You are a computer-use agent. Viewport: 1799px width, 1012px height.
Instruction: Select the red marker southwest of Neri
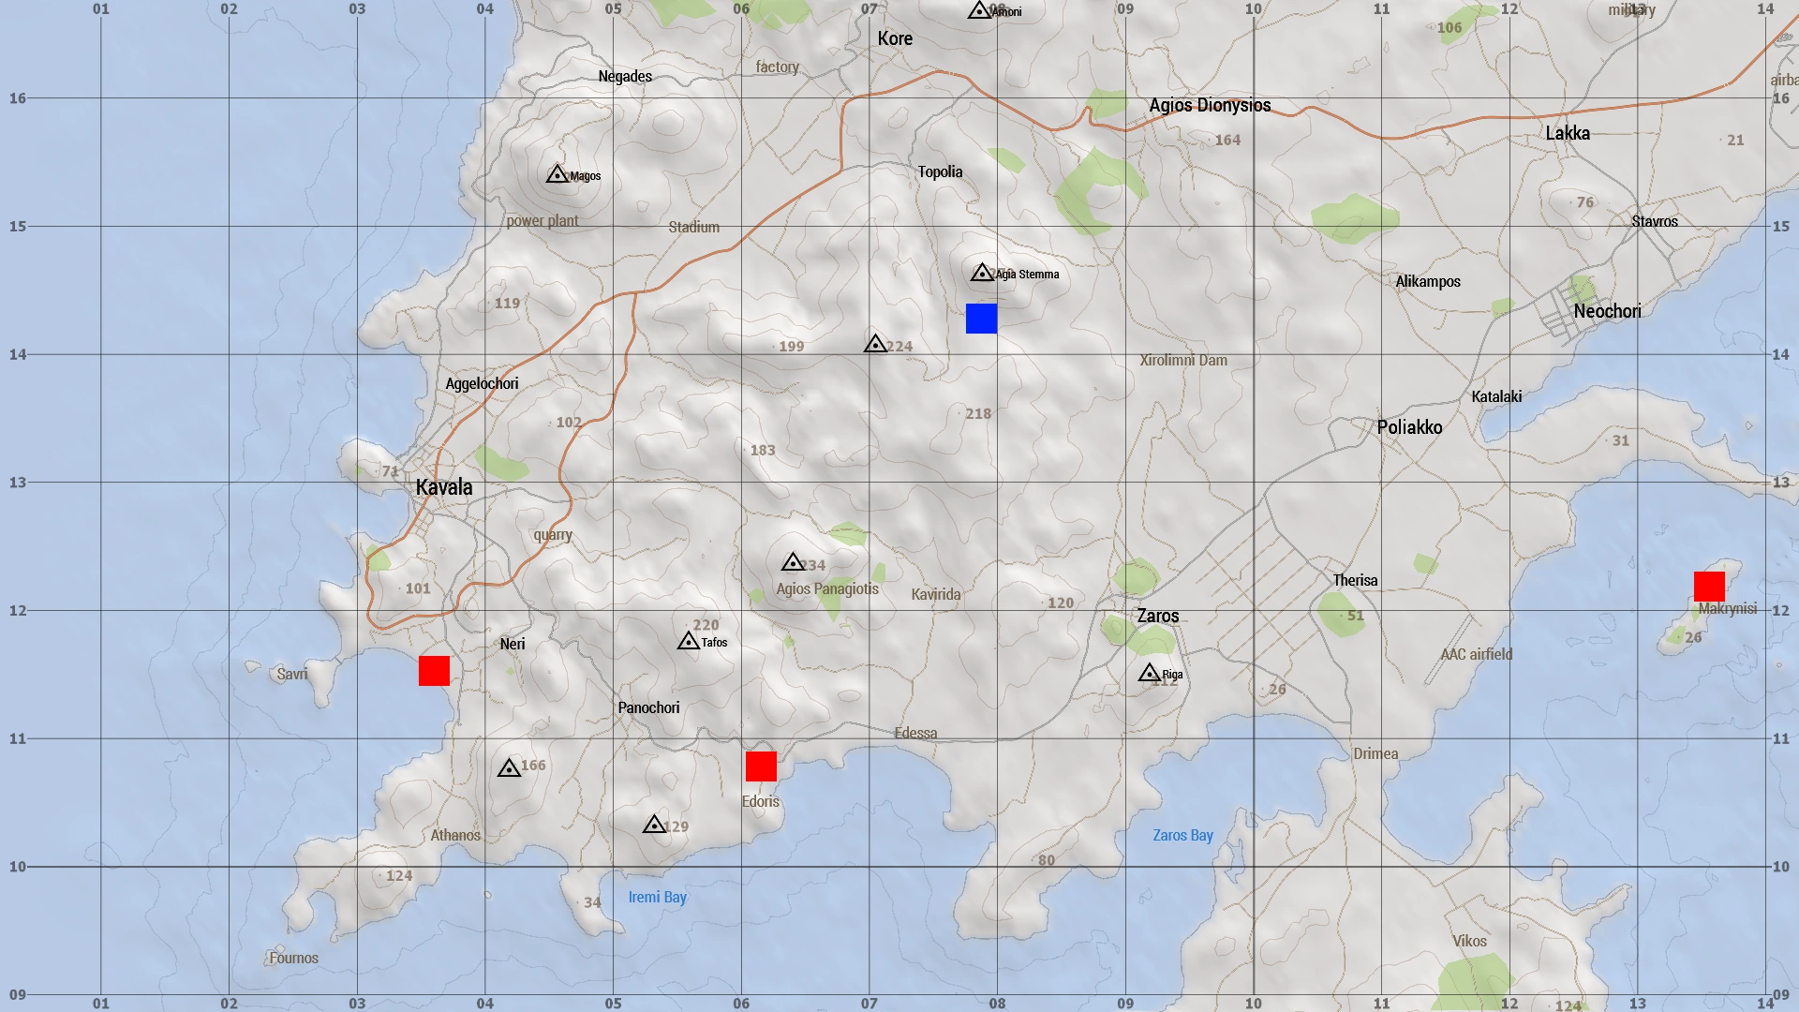pos(434,671)
